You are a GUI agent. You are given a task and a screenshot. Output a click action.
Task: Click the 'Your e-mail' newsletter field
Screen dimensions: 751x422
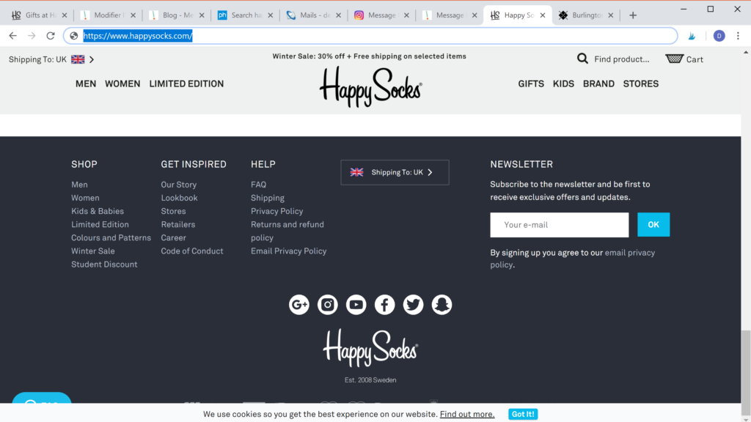[x=560, y=225]
